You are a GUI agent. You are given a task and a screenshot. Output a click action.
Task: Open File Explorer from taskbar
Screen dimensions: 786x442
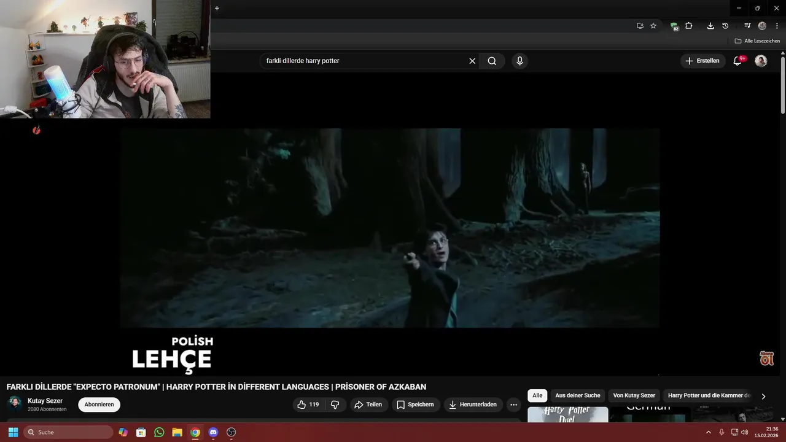click(x=177, y=432)
